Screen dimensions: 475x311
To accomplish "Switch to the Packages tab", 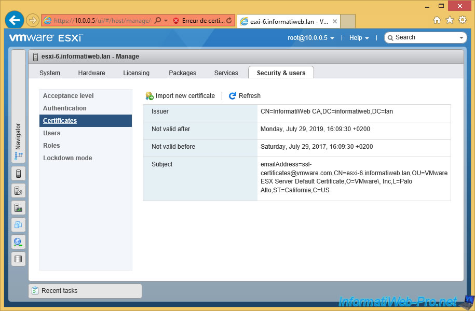I will pyautogui.click(x=182, y=73).
